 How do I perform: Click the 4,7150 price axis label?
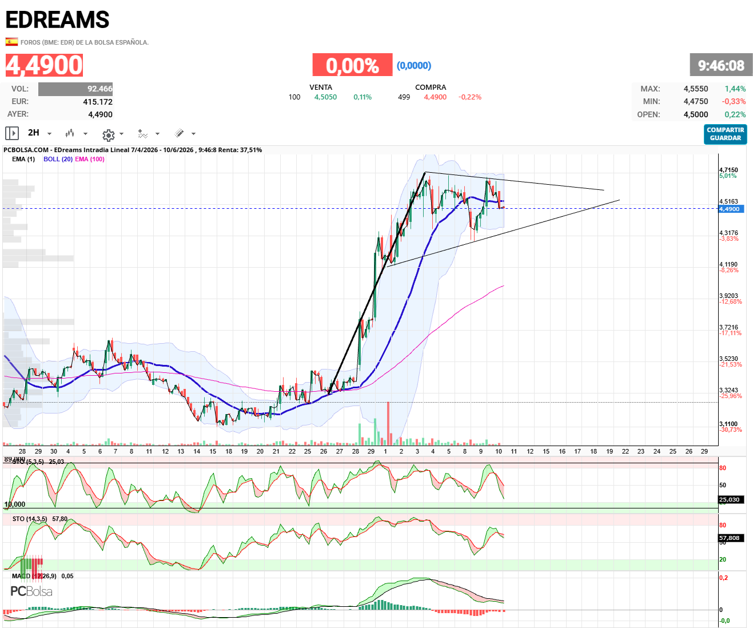(728, 170)
